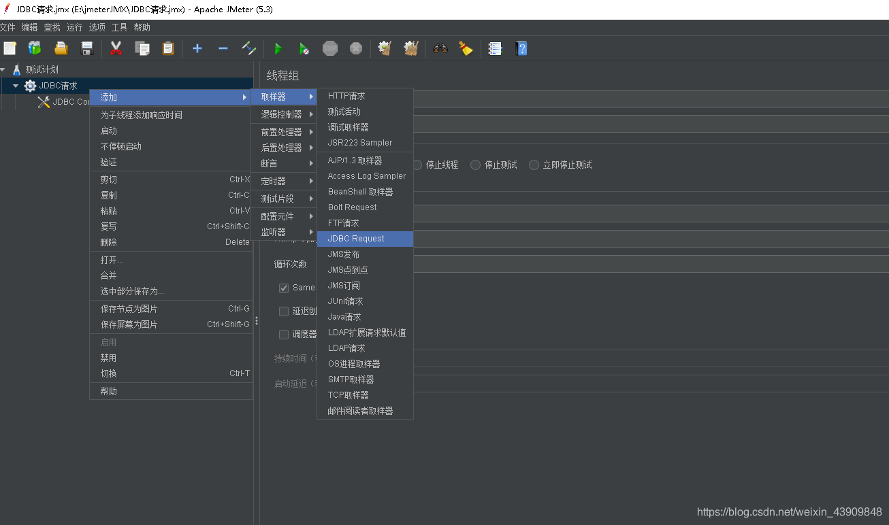Screen dimensions: 889x525
Task: Choose 邮件阅读者取样器 from sampler list
Action: (365, 411)
